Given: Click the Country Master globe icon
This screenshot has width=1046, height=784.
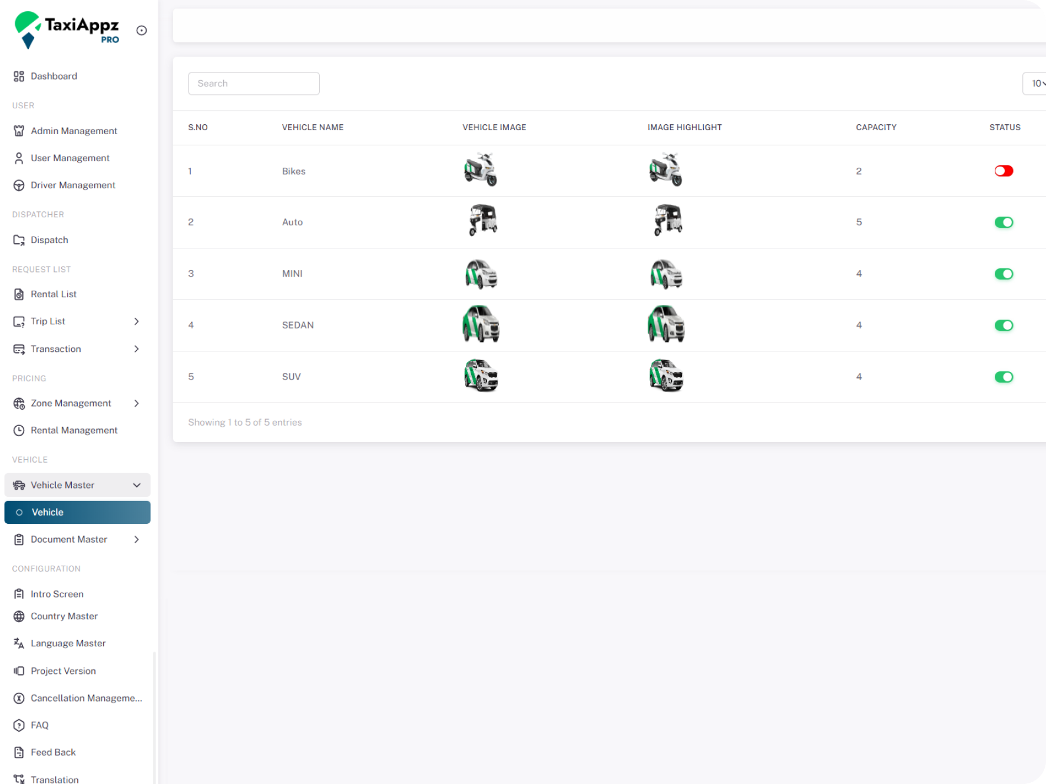Looking at the screenshot, I should (19, 616).
